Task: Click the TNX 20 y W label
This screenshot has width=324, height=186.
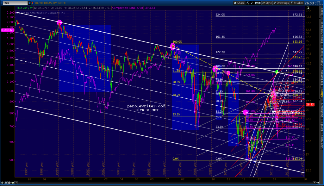Action: (24, 8)
